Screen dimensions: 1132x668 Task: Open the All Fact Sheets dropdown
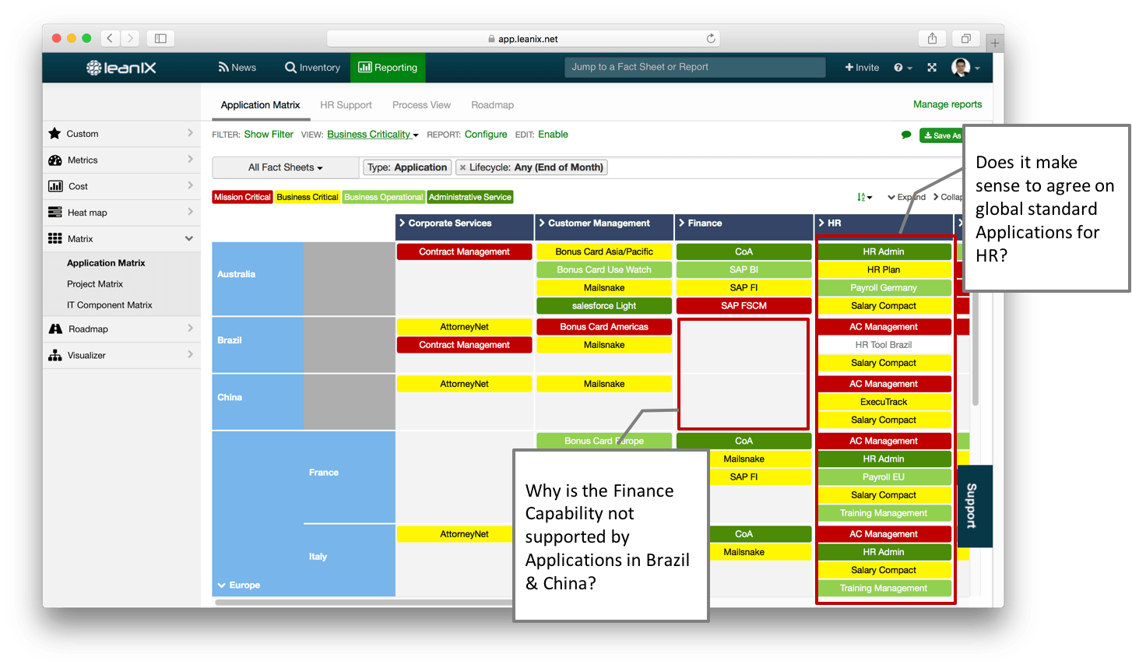[285, 167]
